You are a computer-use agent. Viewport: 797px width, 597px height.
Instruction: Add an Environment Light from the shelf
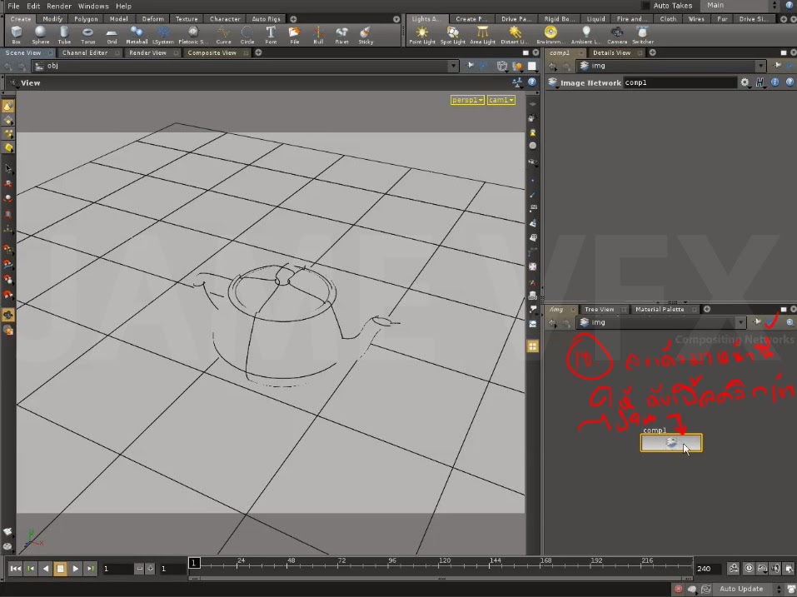pos(550,35)
